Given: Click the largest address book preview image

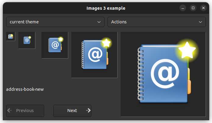Looking at the screenshot, I should 163,74.
